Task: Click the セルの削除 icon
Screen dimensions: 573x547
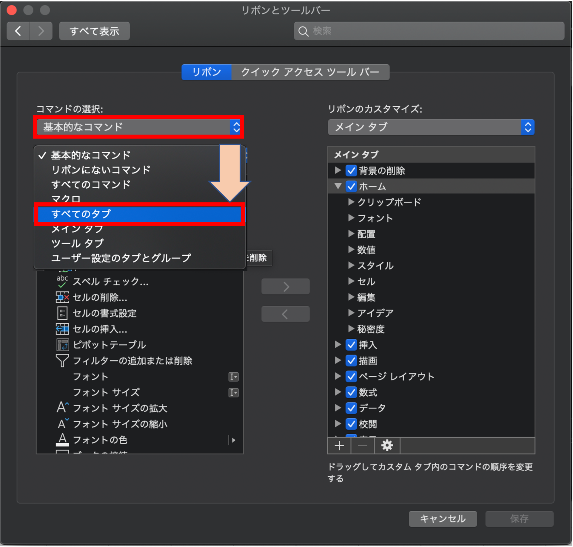Action: pos(62,298)
